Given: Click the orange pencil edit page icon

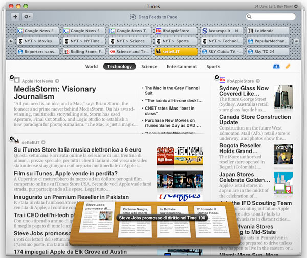Looking at the screenshot, I should coord(288,67).
